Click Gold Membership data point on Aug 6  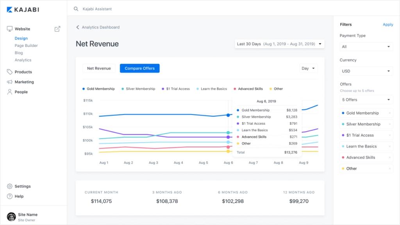point(228,115)
